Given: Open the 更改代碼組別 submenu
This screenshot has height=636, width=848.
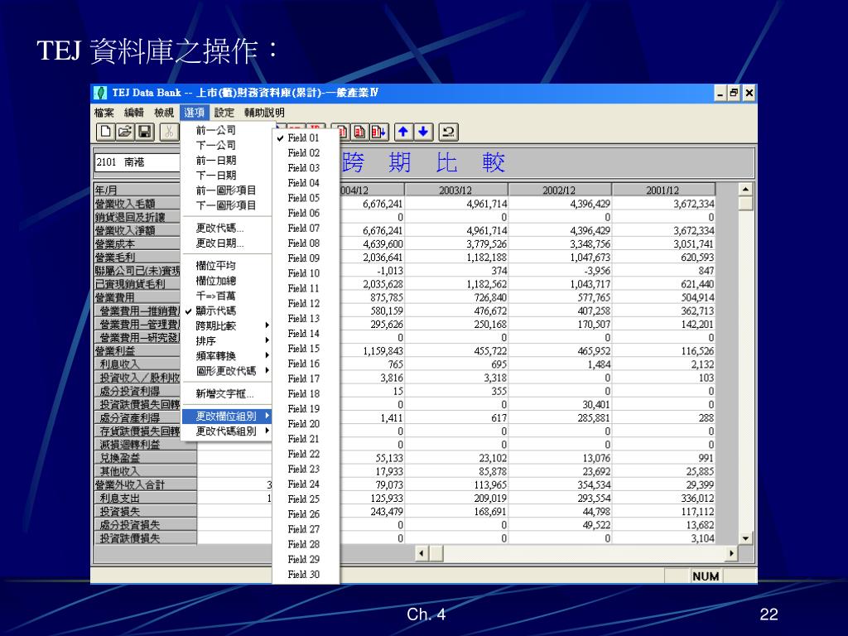Looking at the screenshot, I should pyautogui.click(x=226, y=431).
